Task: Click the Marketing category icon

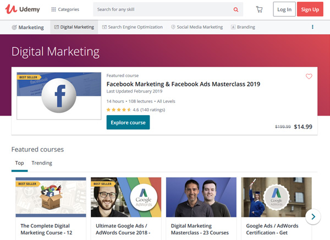Action: tap(14, 27)
